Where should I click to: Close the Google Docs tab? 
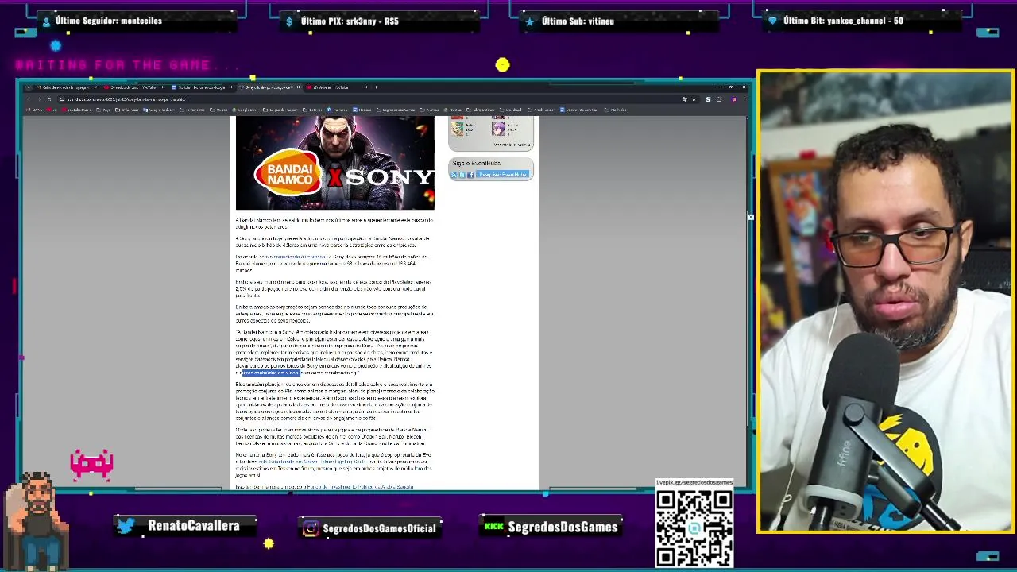click(x=230, y=87)
